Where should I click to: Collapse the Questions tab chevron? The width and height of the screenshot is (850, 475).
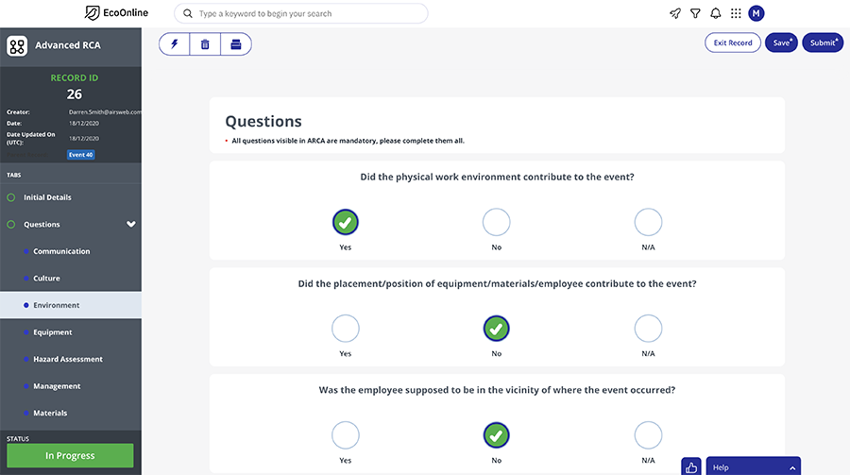(x=131, y=225)
